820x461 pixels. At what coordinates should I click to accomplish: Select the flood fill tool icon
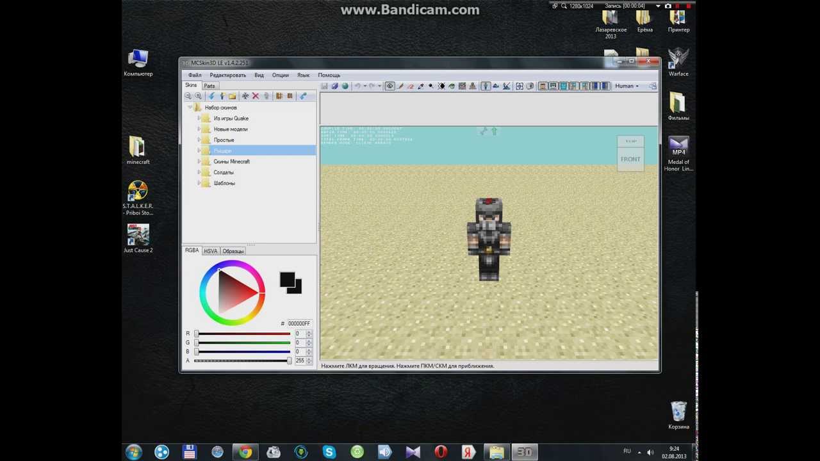pyautogui.click(x=452, y=86)
